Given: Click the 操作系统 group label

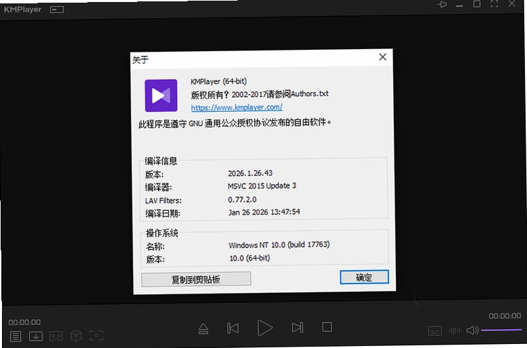Looking at the screenshot, I should click(162, 233).
